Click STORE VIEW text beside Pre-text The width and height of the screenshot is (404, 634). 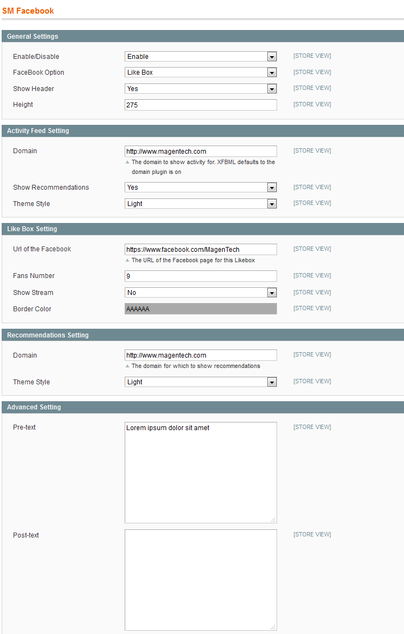[313, 427]
